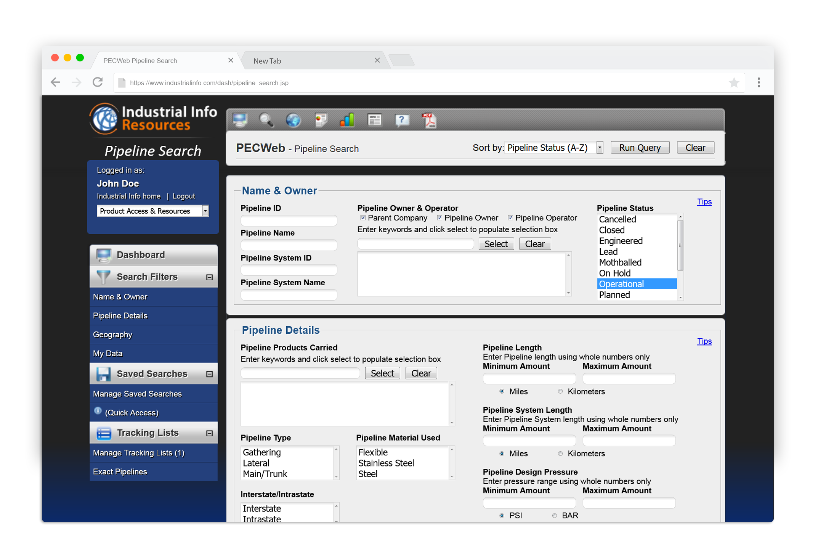Click the owner selection box scrollbar
818x555 pixels.
[x=568, y=274]
